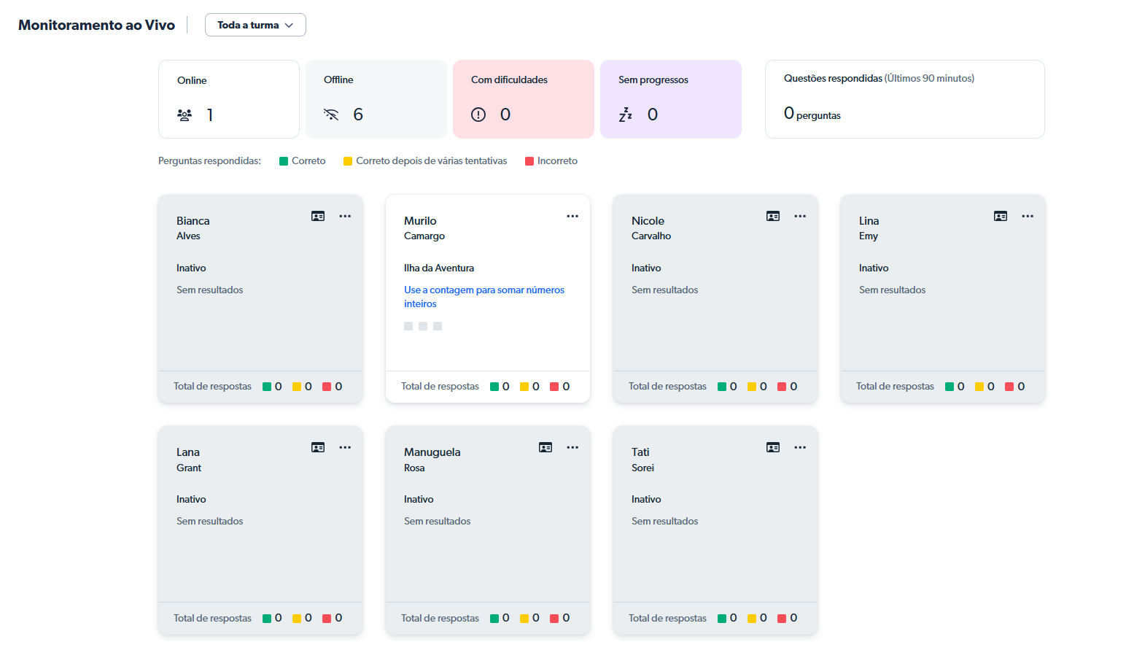
Task: Open the three-dot menu on Manuguela Rosa's card
Action: pyautogui.click(x=572, y=447)
